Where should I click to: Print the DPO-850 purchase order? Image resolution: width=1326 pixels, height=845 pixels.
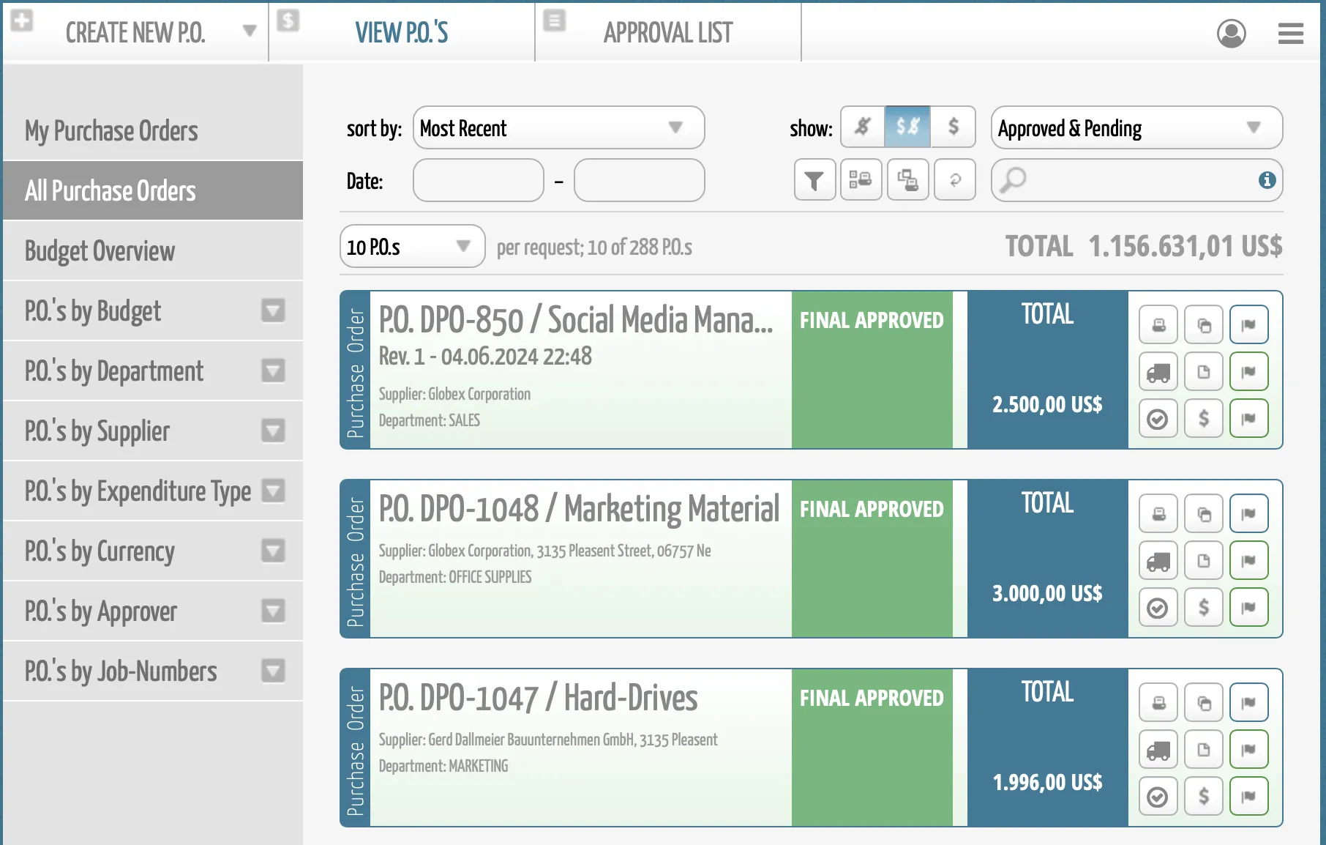[1157, 324]
